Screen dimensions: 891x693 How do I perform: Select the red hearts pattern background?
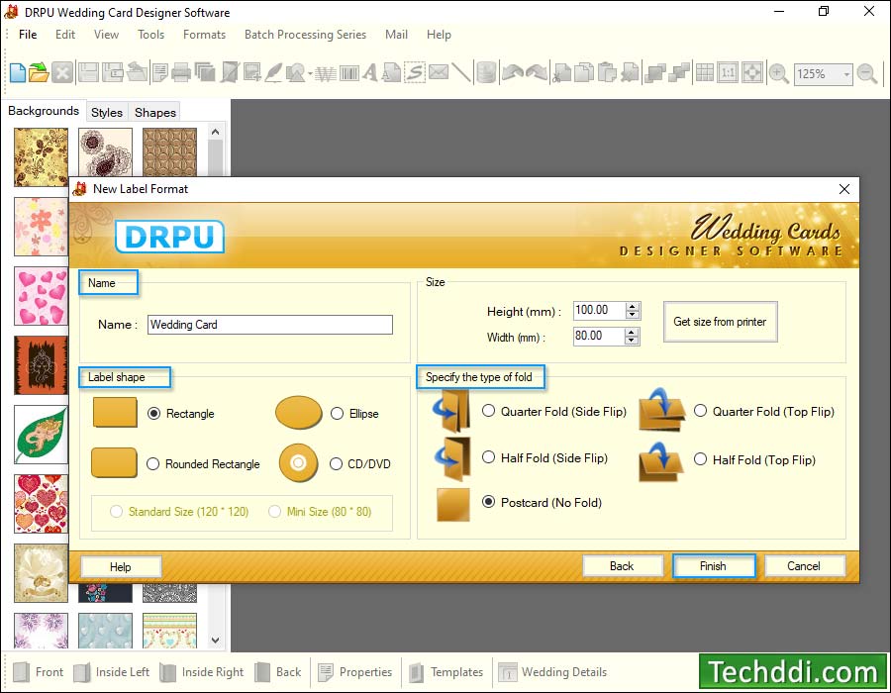tap(41, 504)
